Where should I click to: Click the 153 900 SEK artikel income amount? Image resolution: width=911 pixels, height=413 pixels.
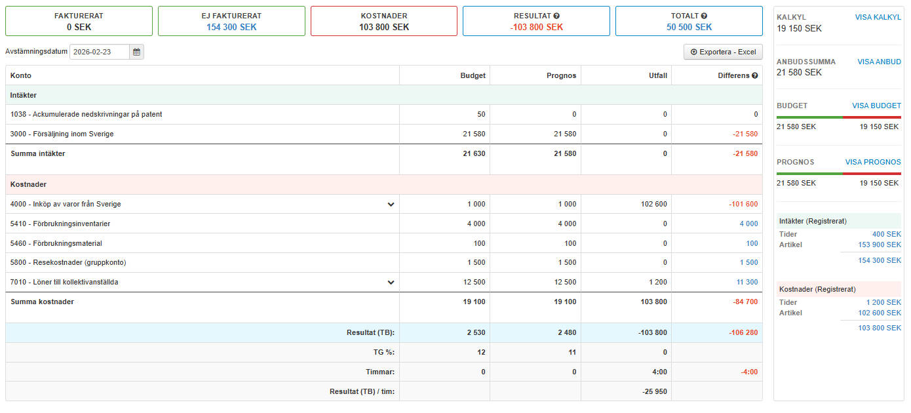880,245
